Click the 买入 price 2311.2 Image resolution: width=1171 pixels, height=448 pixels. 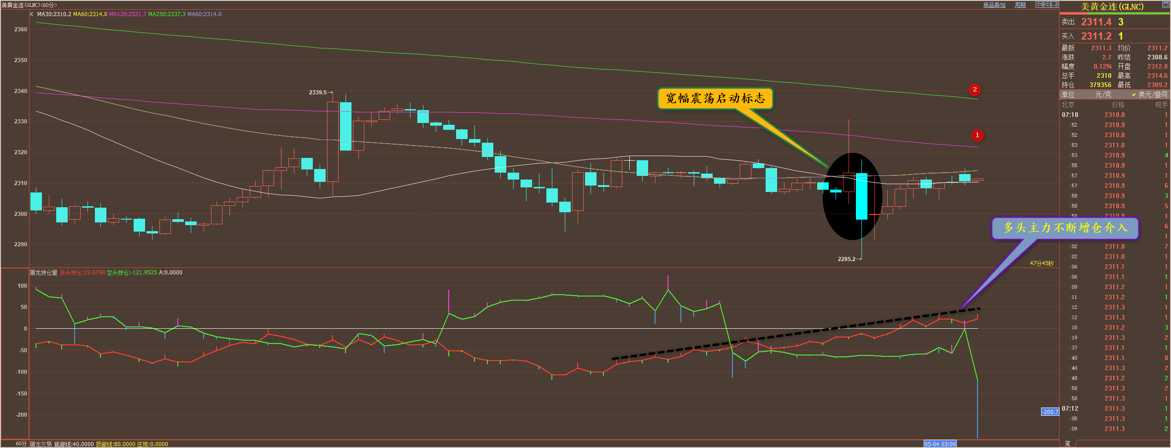tap(1096, 36)
